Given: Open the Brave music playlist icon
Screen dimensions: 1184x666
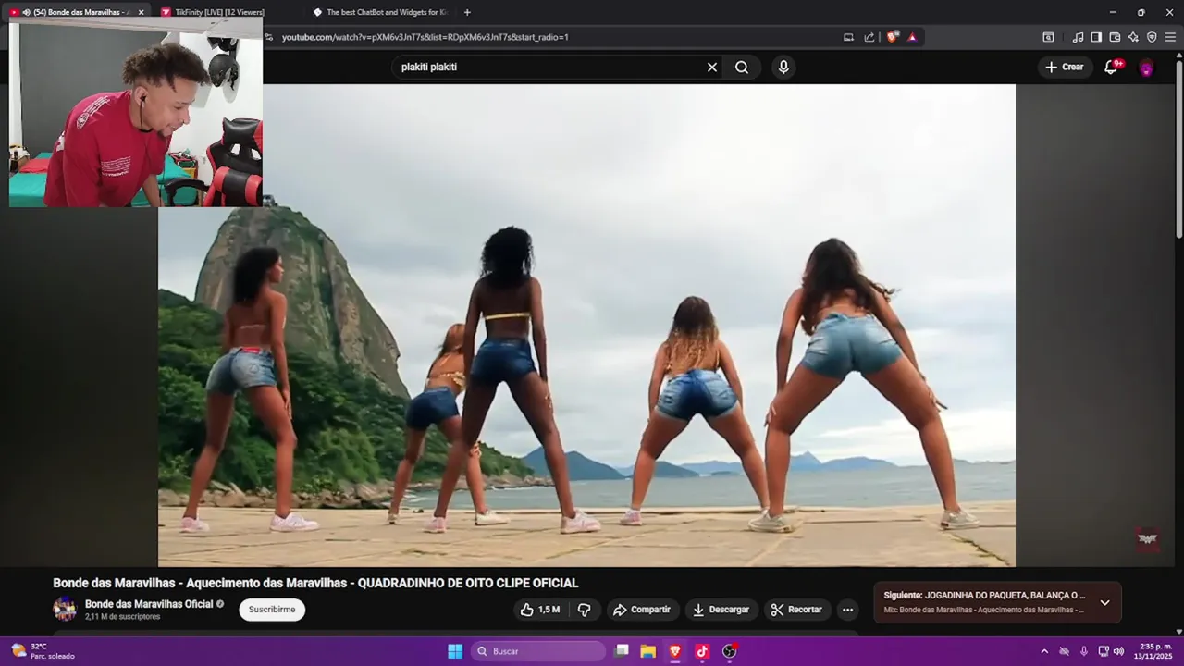Looking at the screenshot, I should pyautogui.click(x=1078, y=37).
